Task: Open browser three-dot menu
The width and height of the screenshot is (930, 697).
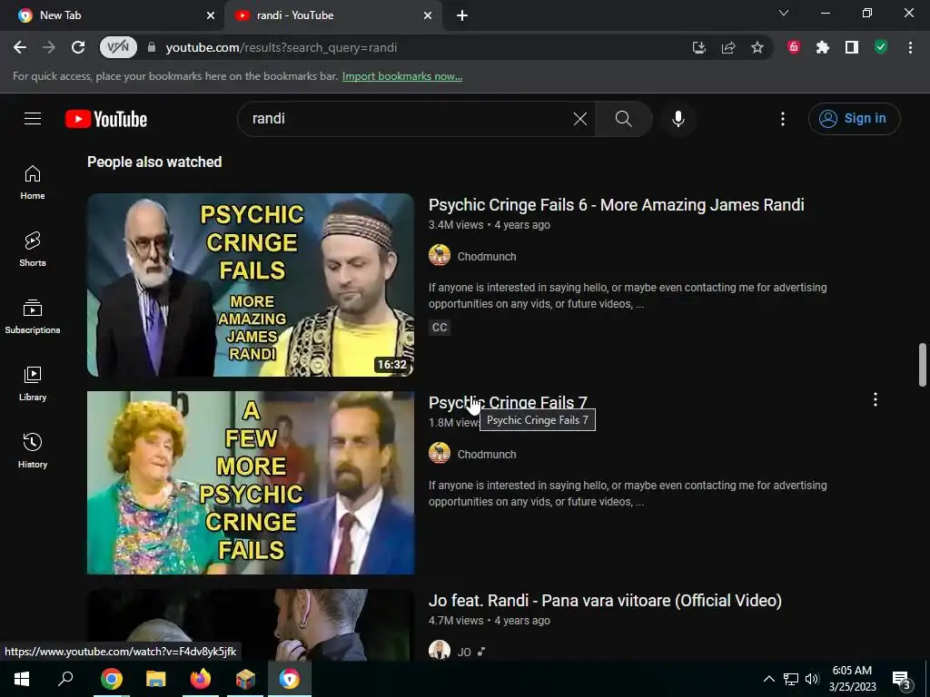Action: 910,47
